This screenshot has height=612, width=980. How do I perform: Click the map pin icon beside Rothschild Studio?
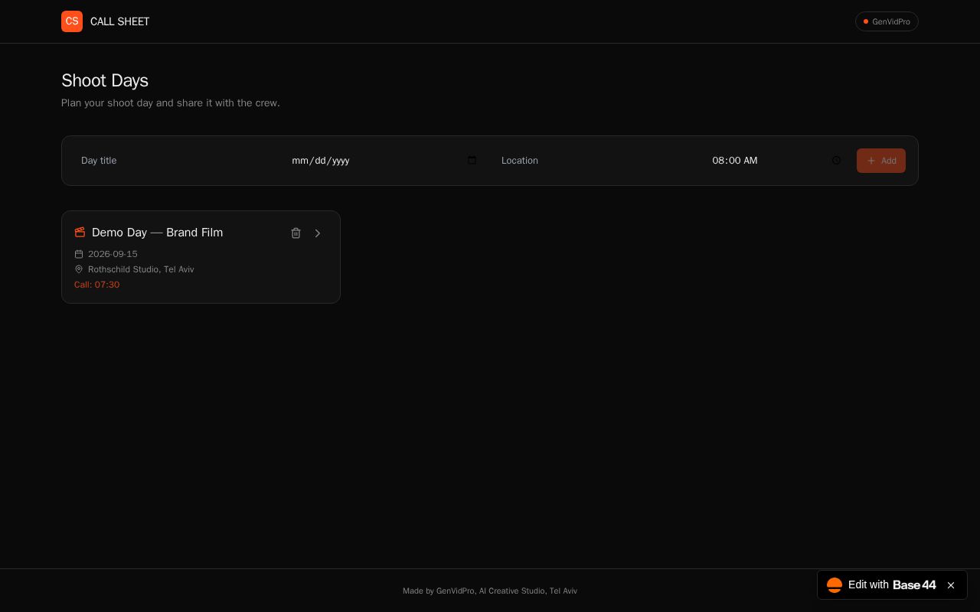pos(79,269)
